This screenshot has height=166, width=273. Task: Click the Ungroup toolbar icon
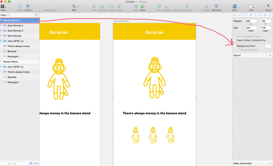(x=28, y=6)
